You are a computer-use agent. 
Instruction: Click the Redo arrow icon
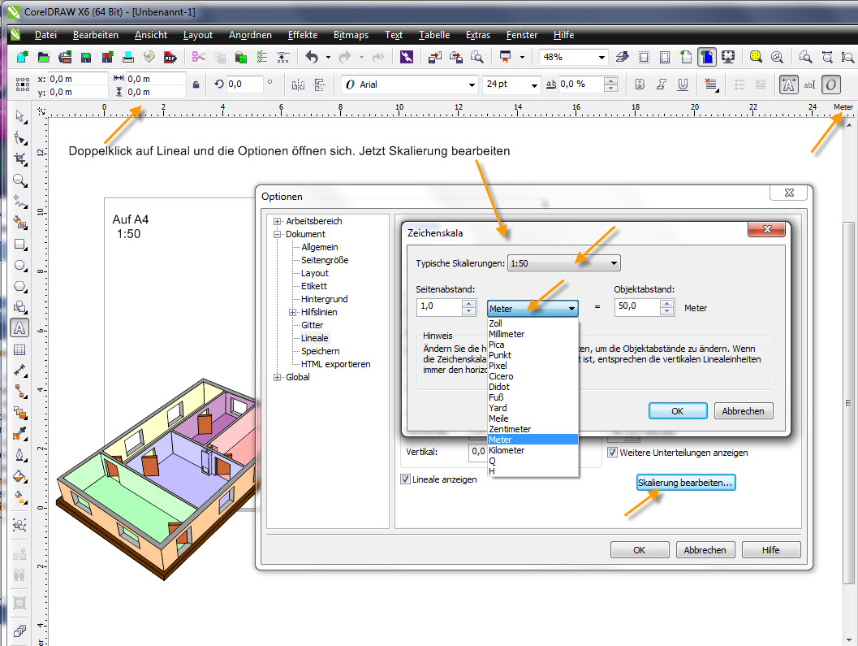(x=345, y=57)
